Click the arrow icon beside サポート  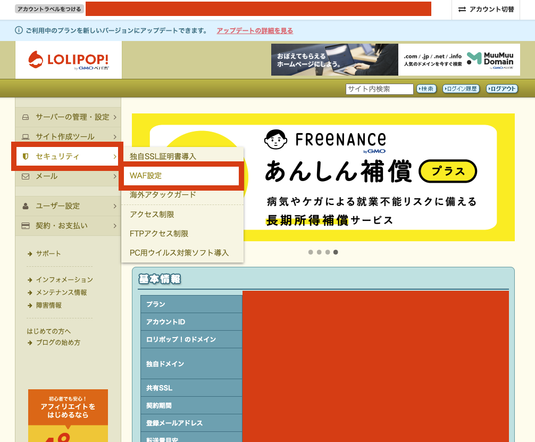(30, 254)
